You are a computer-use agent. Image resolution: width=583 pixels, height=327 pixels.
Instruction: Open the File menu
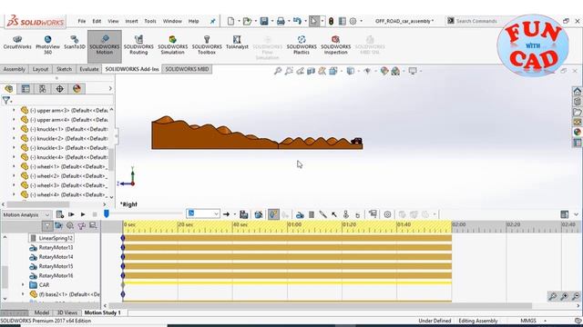pos(82,21)
